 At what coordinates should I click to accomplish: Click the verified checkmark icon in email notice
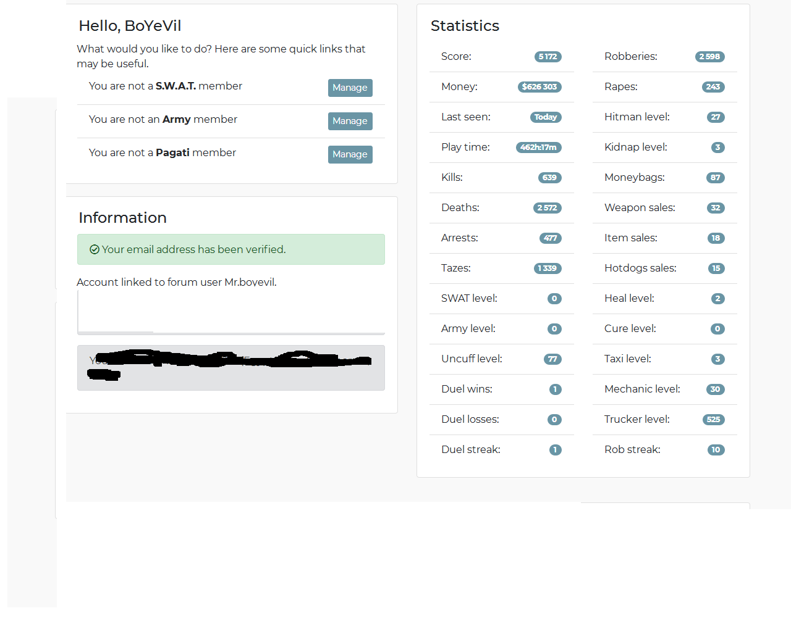[95, 249]
